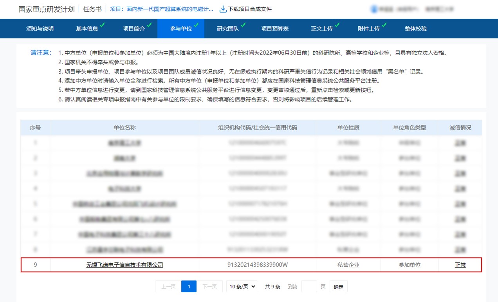Screen dimensions: 498x302
Task: Select page 1 in the pagination
Action: [x=189, y=287]
